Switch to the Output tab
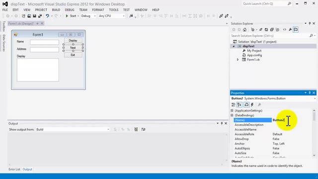The image size is (318, 179). click(x=27, y=169)
